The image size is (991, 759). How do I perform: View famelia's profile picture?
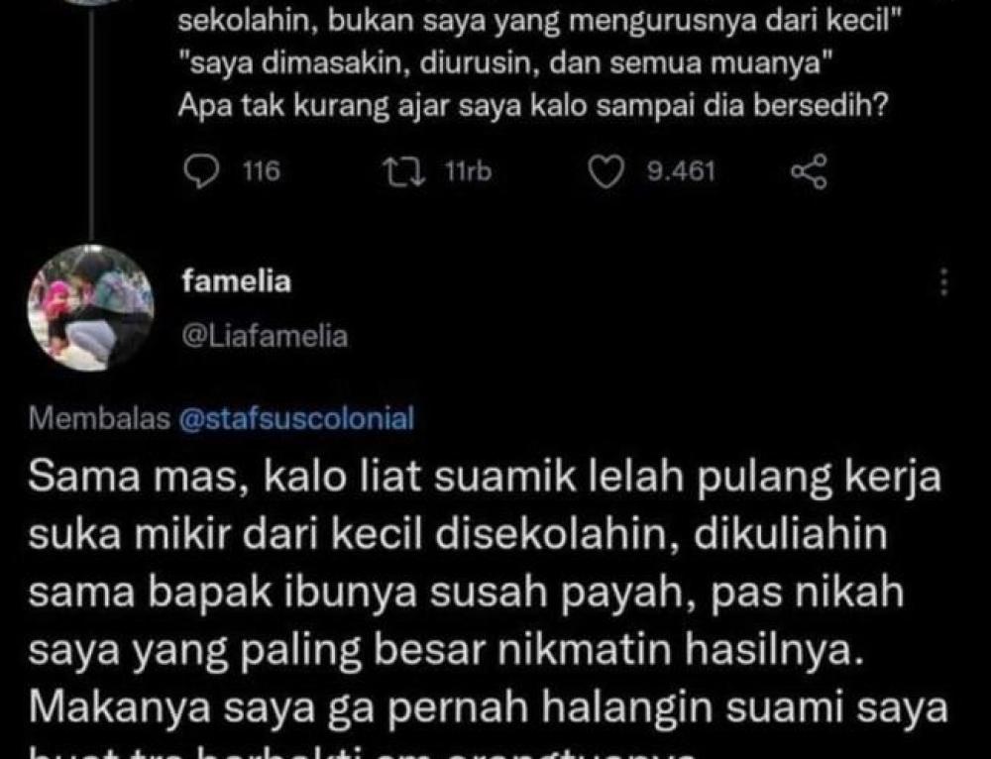point(91,308)
